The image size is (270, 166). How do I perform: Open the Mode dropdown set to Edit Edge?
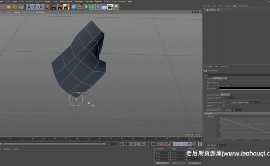click(220, 78)
